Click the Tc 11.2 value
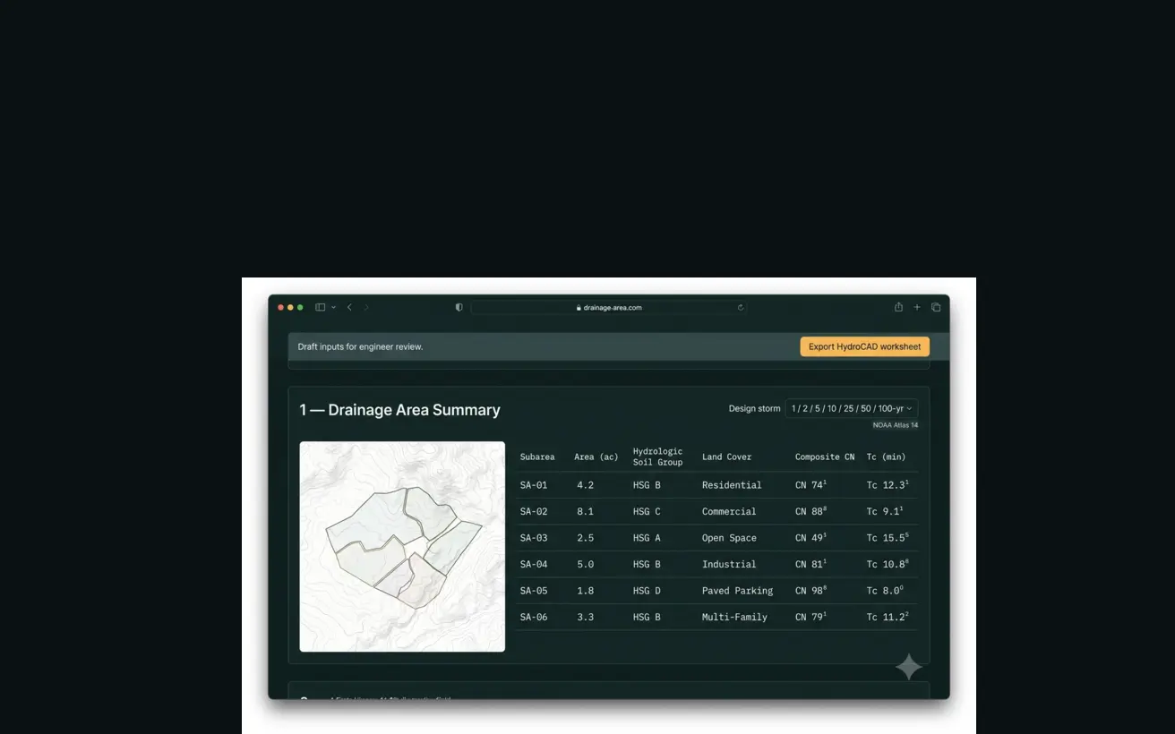Screen dimensions: 1175x734 888,616
